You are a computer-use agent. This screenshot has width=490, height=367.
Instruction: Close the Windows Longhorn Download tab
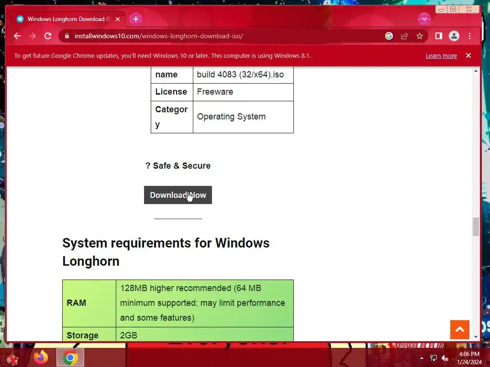(x=118, y=19)
